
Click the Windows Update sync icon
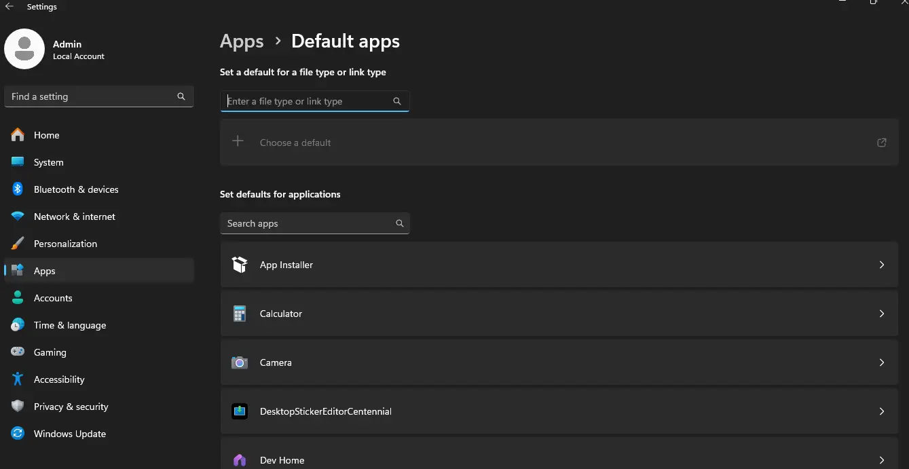tap(18, 434)
